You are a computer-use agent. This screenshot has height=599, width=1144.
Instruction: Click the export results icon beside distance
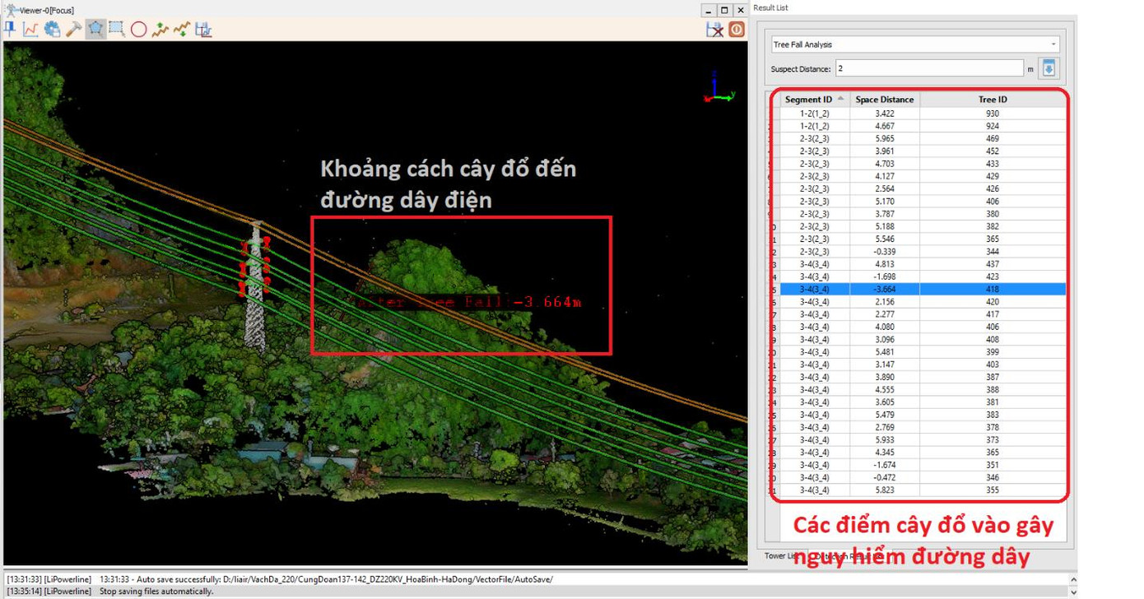point(1049,69)
